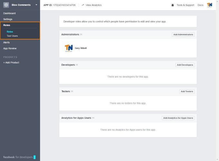
Task: Open the Docs link in header
Action: pos(200,5)
